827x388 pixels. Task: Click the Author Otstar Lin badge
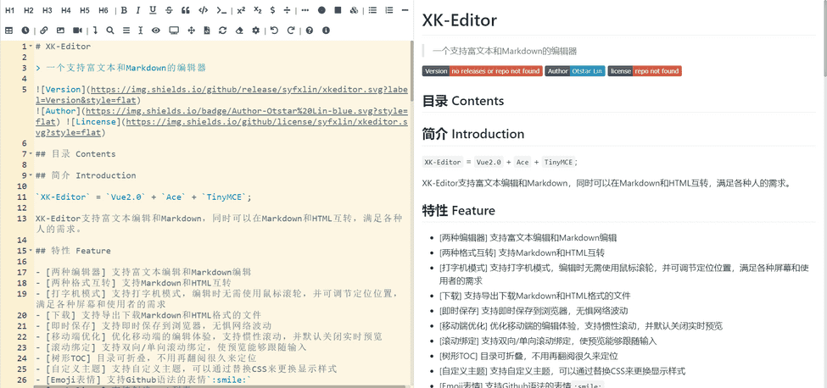click(x=574, y=71)
